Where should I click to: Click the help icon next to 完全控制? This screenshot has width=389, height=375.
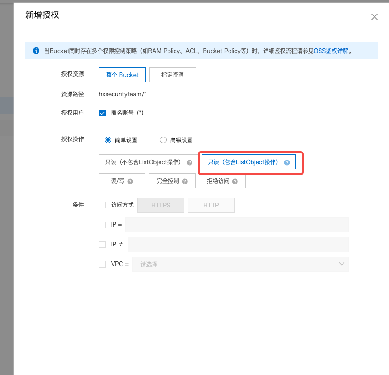point(185,181)
